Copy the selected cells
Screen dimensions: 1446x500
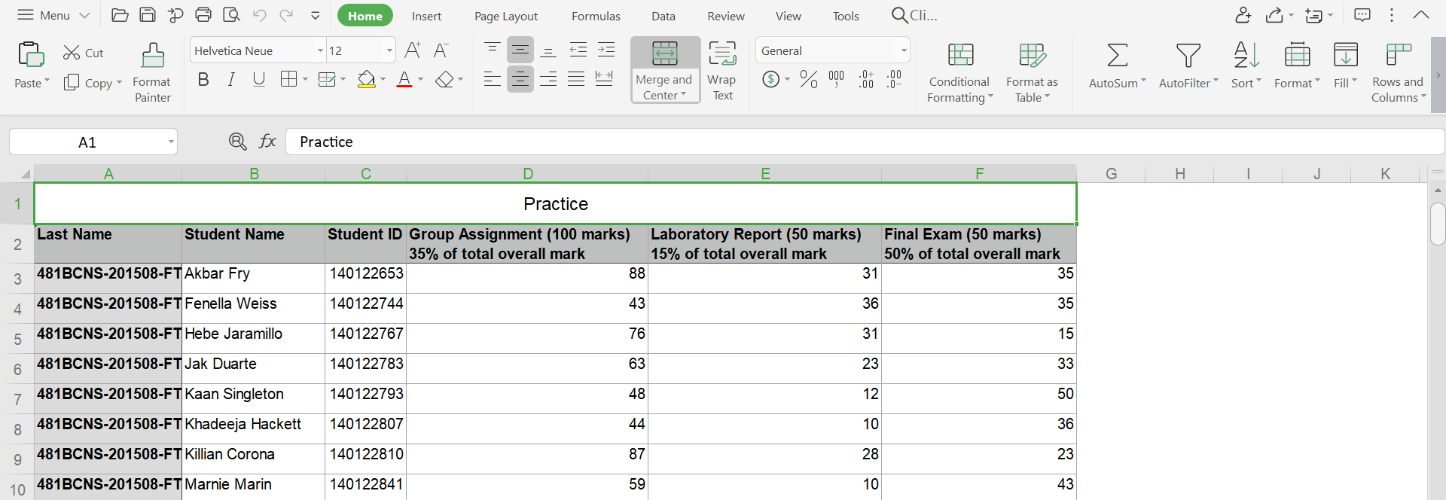pos(88,83)
